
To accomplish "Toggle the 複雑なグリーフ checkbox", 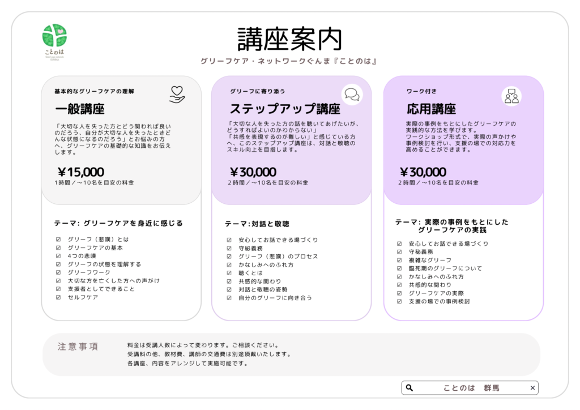I will click(x=400, y=260).
